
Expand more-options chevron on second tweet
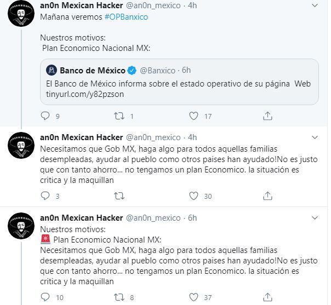[315, 137]
